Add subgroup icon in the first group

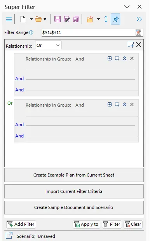117,59
